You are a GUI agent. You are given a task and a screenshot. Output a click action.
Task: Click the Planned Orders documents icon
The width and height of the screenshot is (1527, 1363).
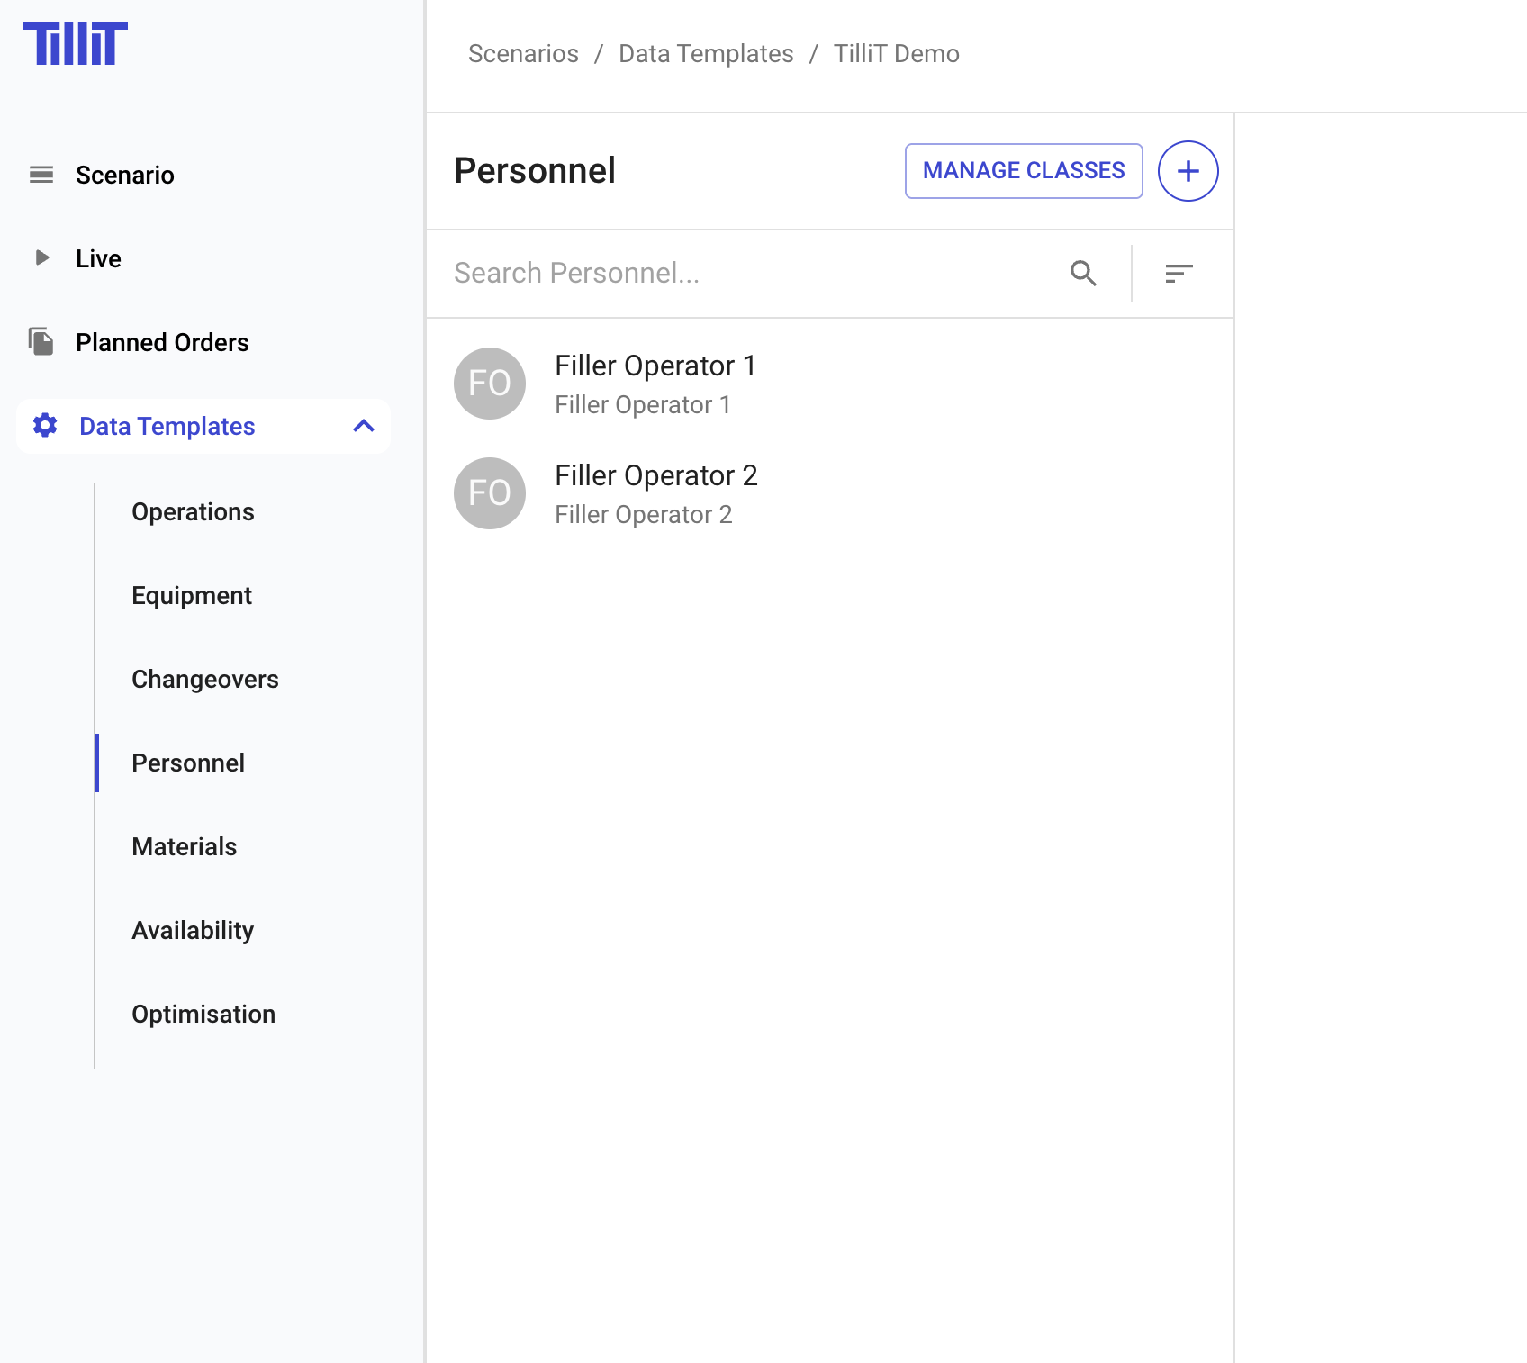pyautogui.click(x=41, y=342)
